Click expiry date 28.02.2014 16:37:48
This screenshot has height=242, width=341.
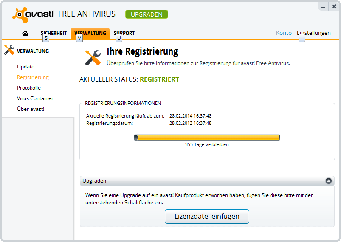191,116
